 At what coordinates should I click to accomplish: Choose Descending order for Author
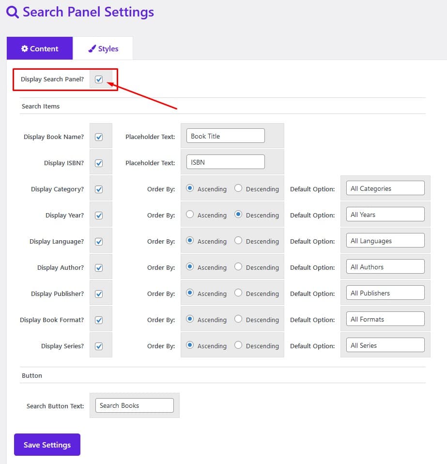pos(238,266)
